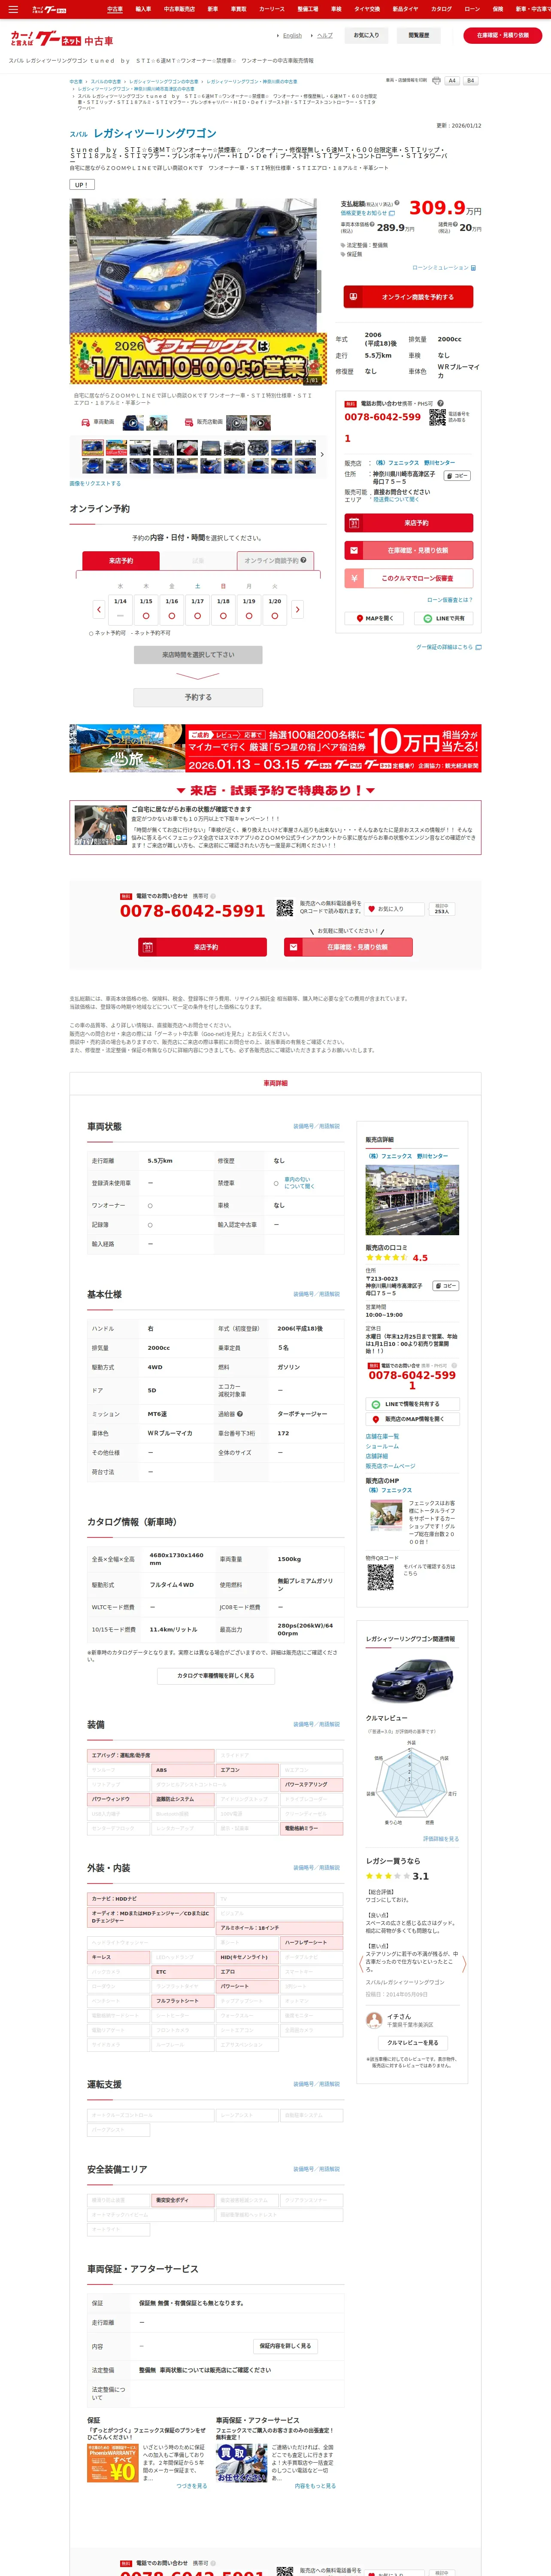Screen dimensions: 551x2576
Task: Click envelope icon on sidebar 在庫確認・見積り依頼
Action: click(x=354, y=551)
